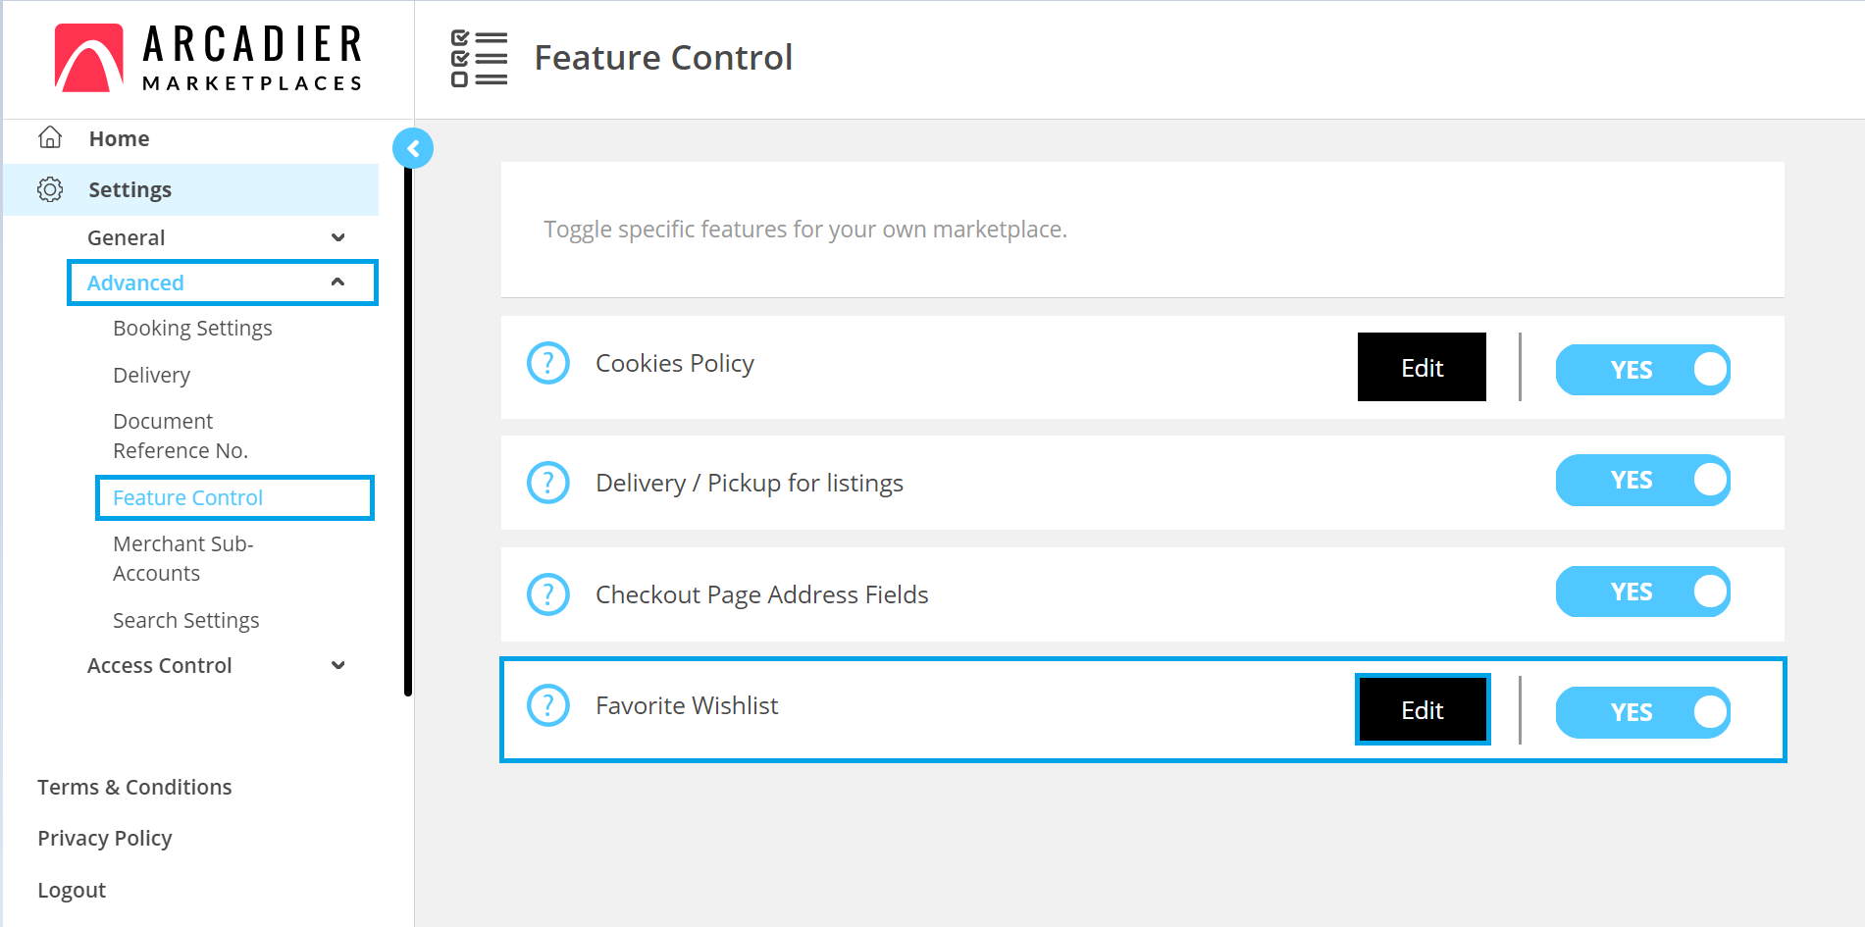Expand the General settings section
The height and width of the screenshot is (927, 1865).
337,237
